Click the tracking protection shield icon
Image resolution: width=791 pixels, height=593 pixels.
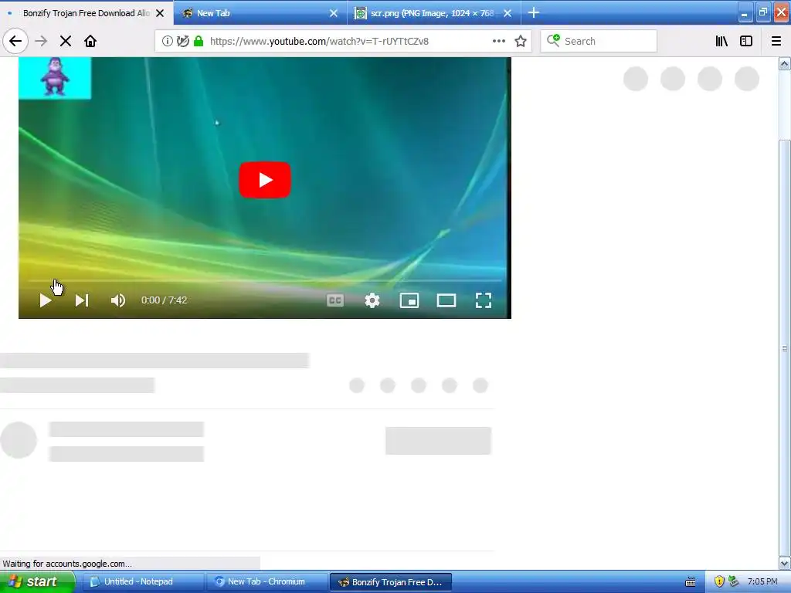(182, 41)
